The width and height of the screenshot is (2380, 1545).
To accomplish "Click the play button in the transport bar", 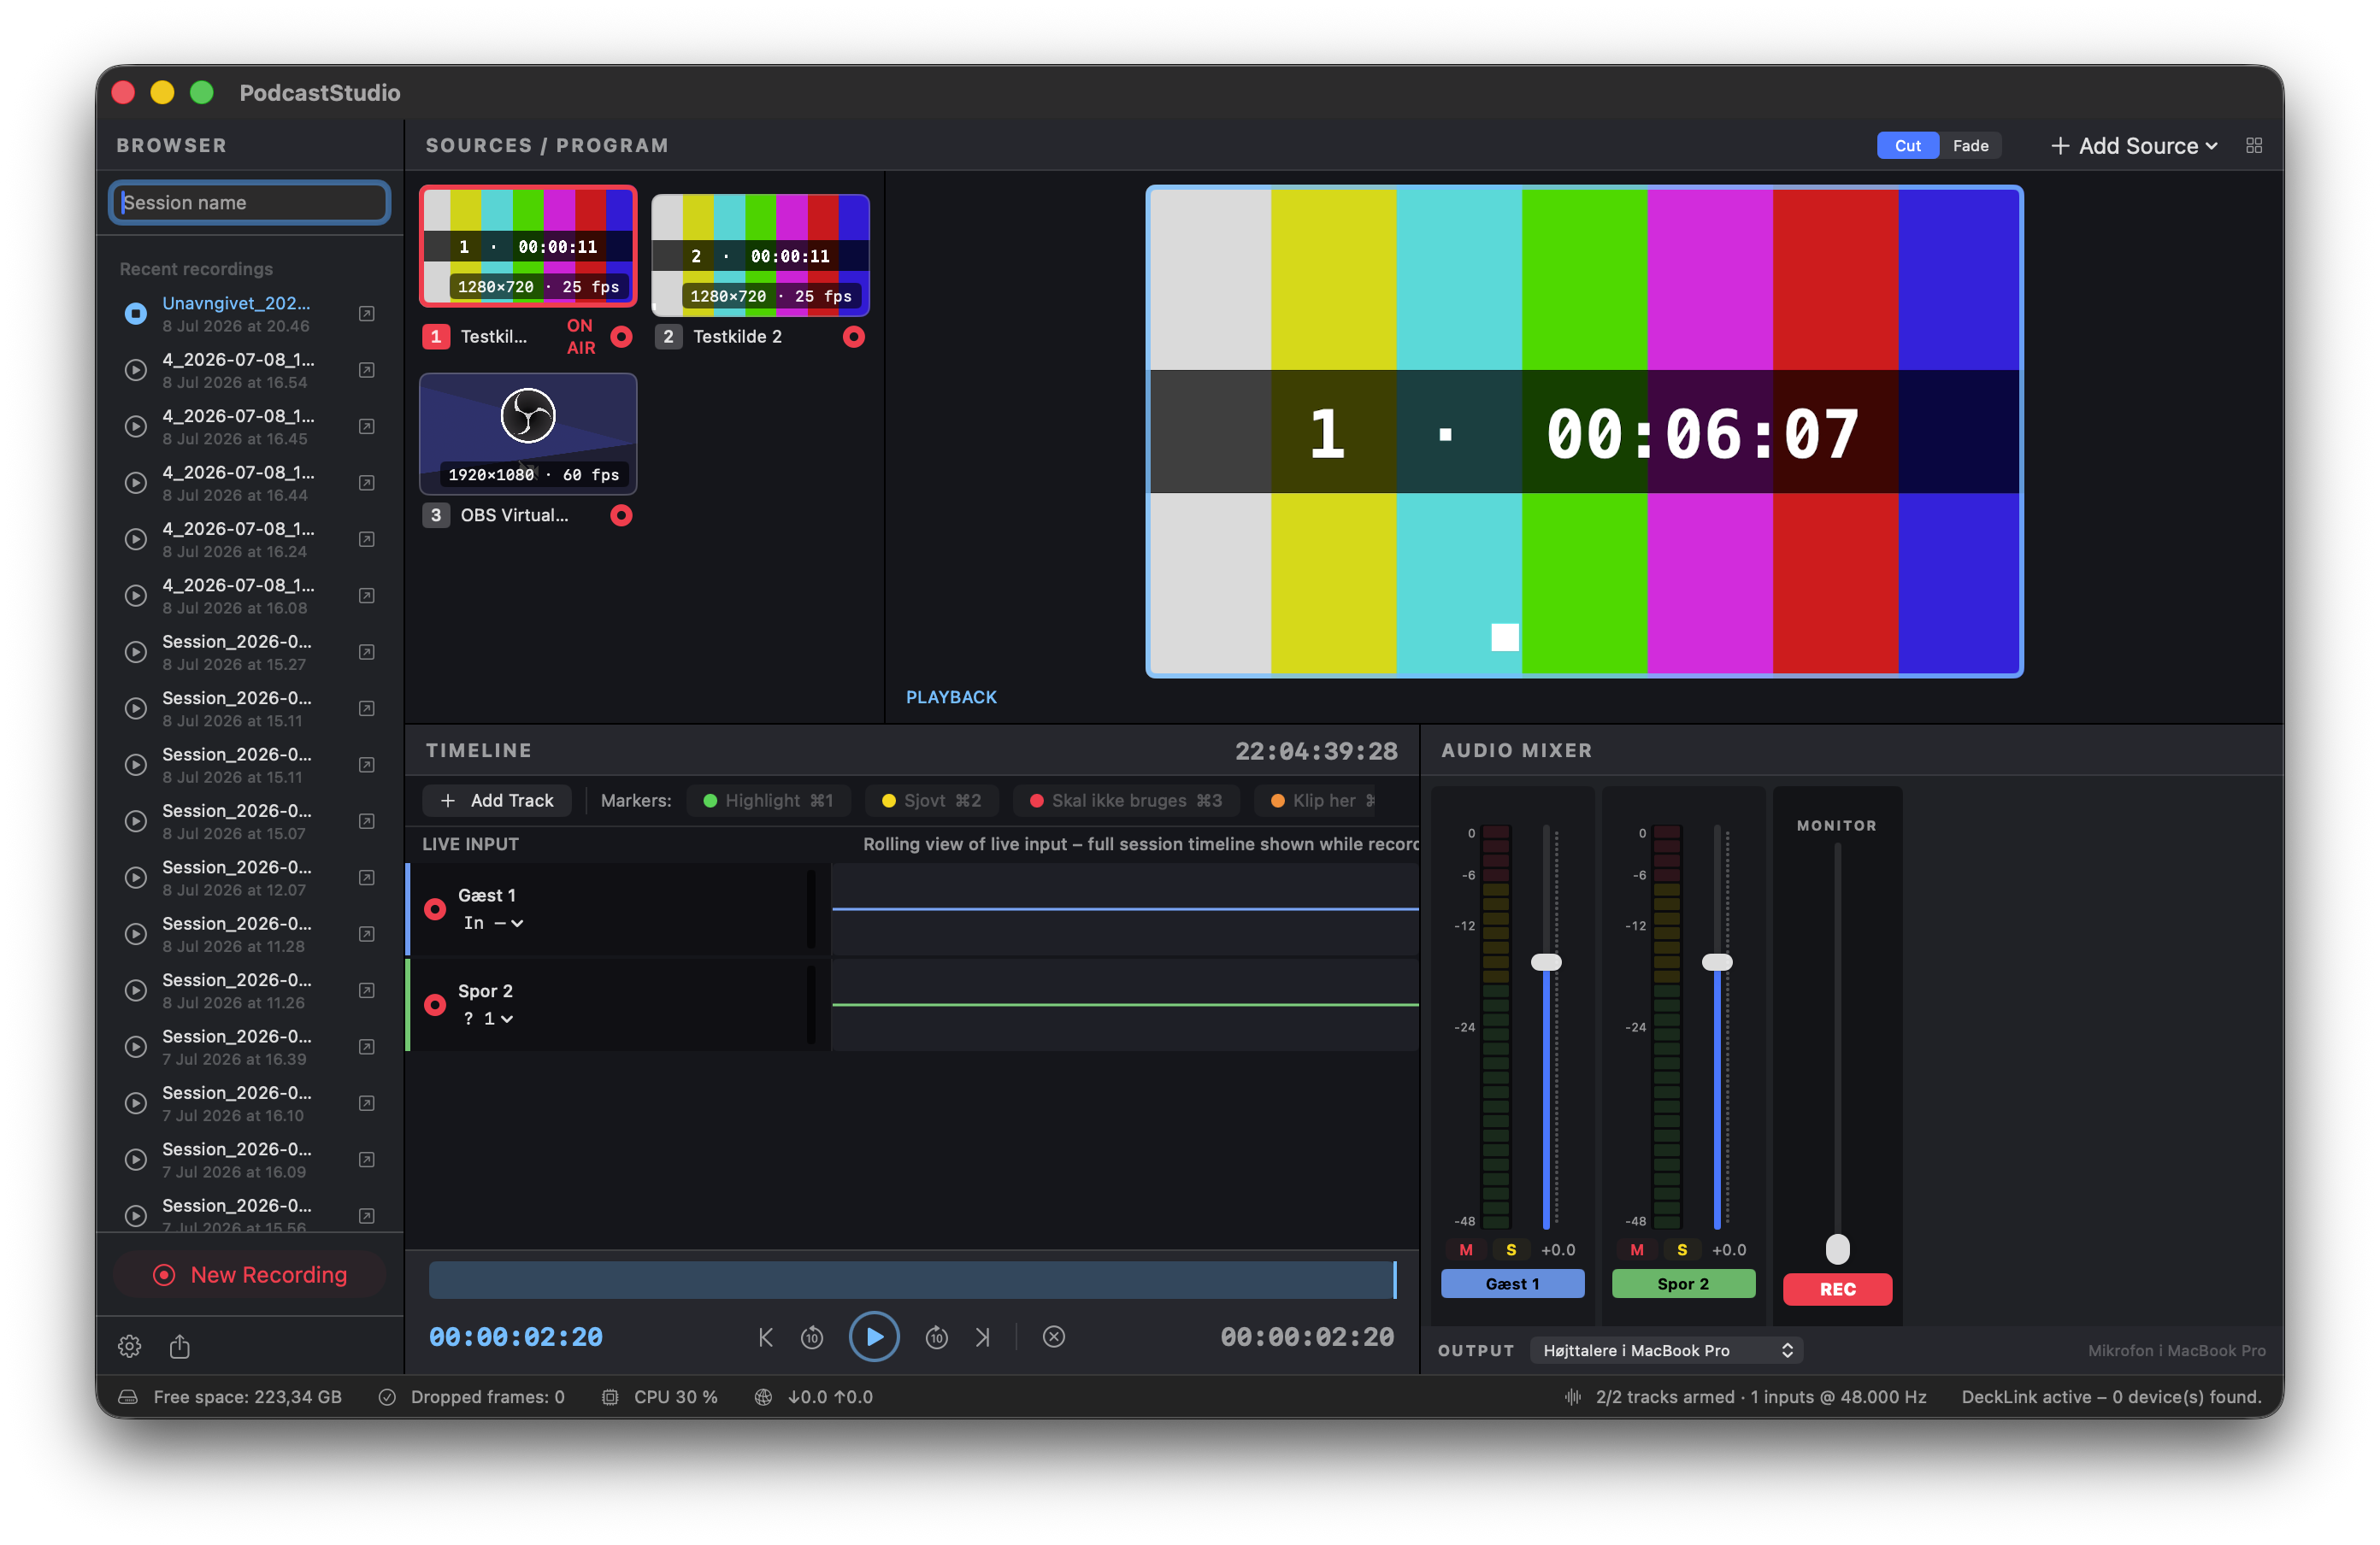I will 874,1336.
